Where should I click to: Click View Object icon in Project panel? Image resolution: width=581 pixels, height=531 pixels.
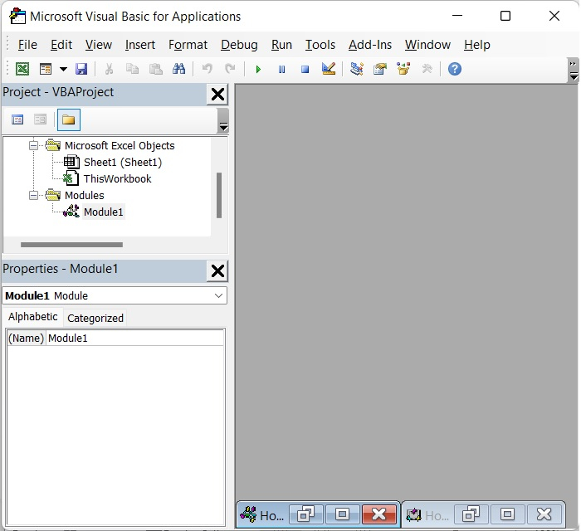(40, 119)
